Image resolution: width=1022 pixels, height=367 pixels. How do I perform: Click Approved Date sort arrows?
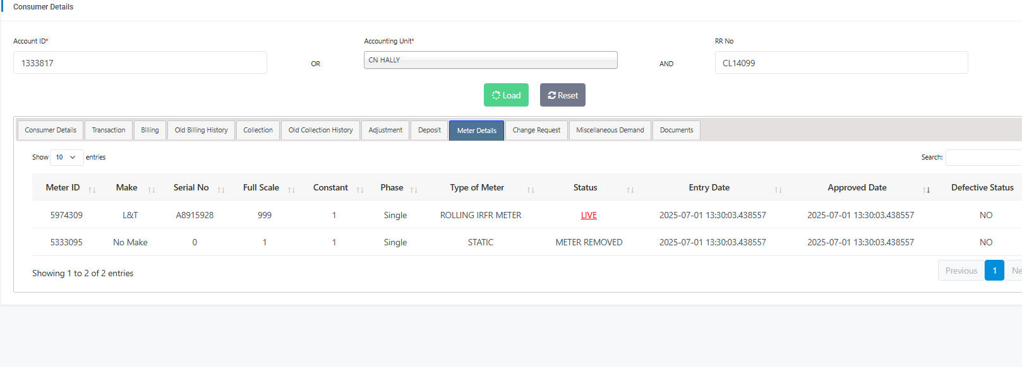pyautogui.click(x=926, y=190)
